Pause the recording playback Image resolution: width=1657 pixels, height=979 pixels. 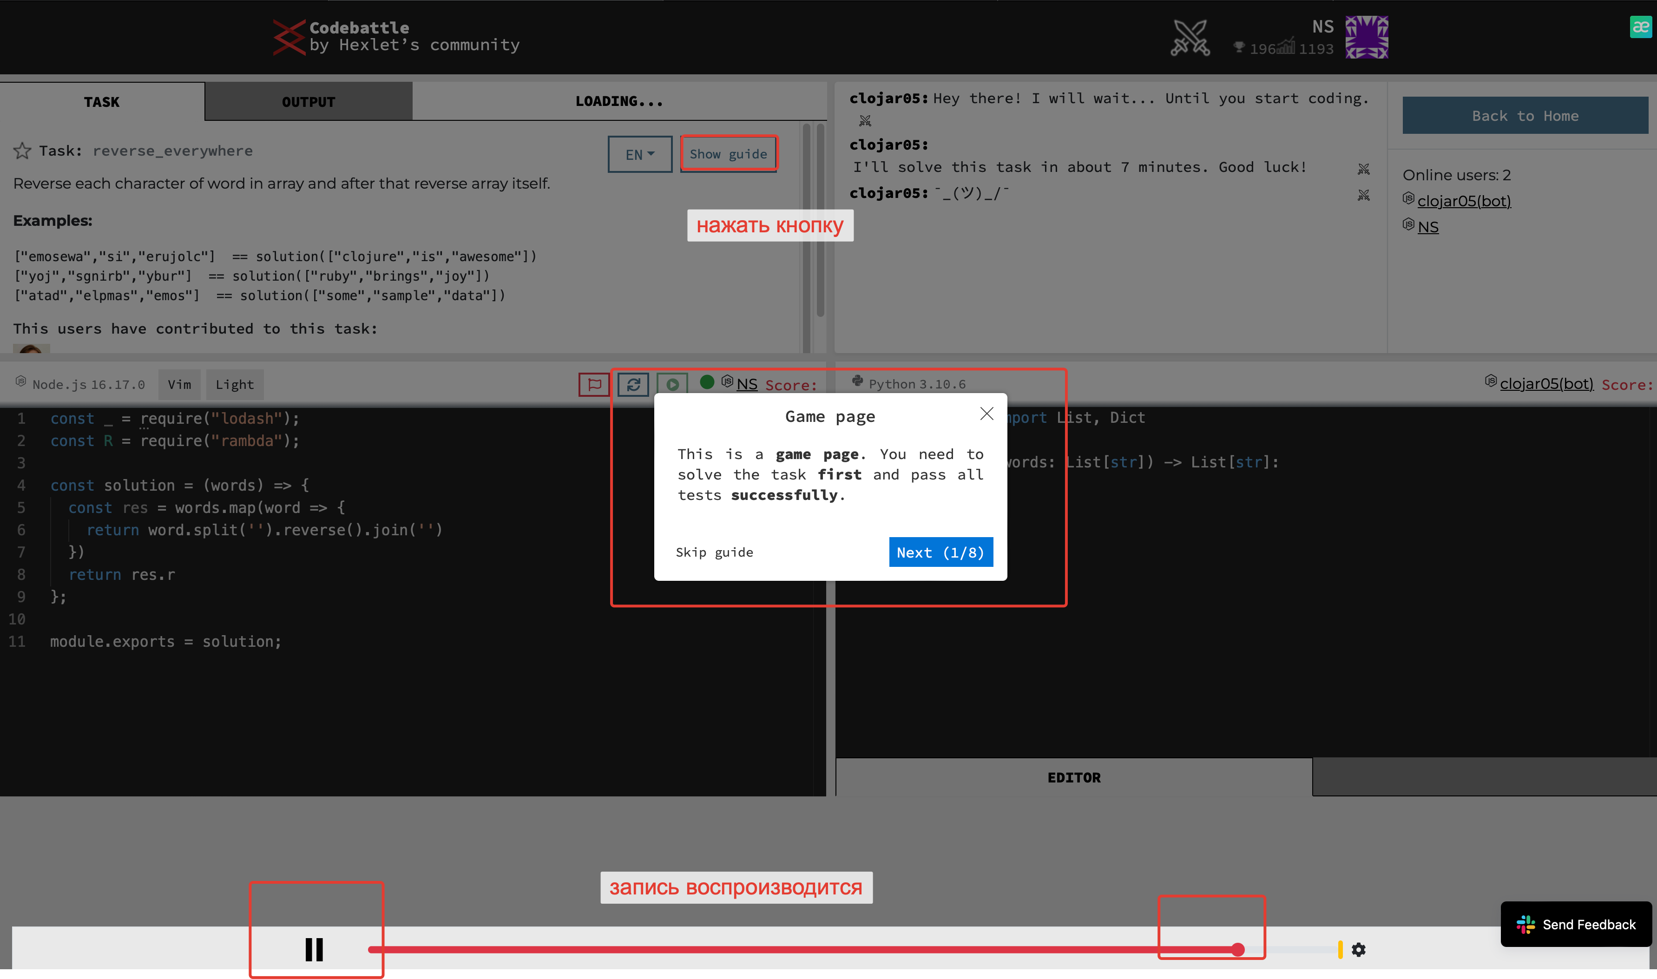point(316,949)
